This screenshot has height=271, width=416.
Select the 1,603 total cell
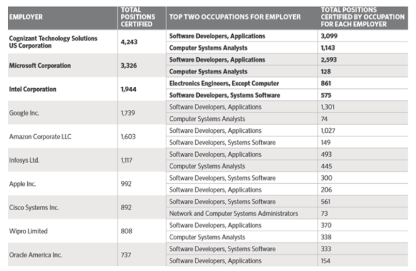pos(141,136)
